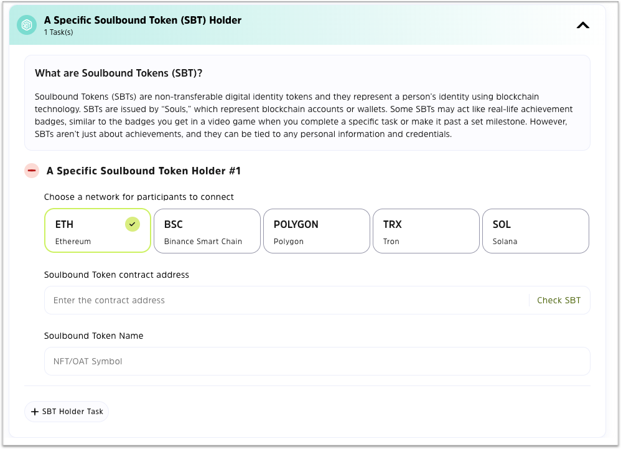Choose the POLYGON network option
Image resolution: width=621 pixels, height=449 pixels.
[x=316, y=231]
